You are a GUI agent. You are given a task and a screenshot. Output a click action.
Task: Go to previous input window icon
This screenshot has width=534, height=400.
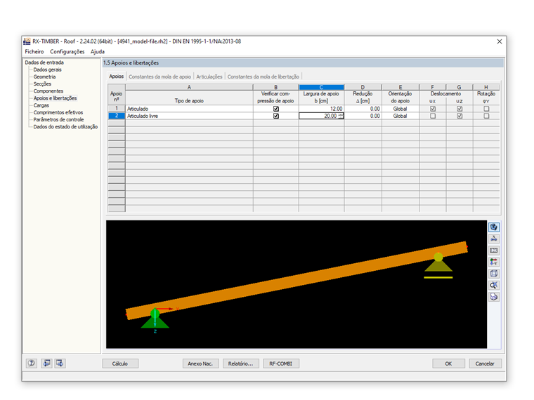click(46, 364)
